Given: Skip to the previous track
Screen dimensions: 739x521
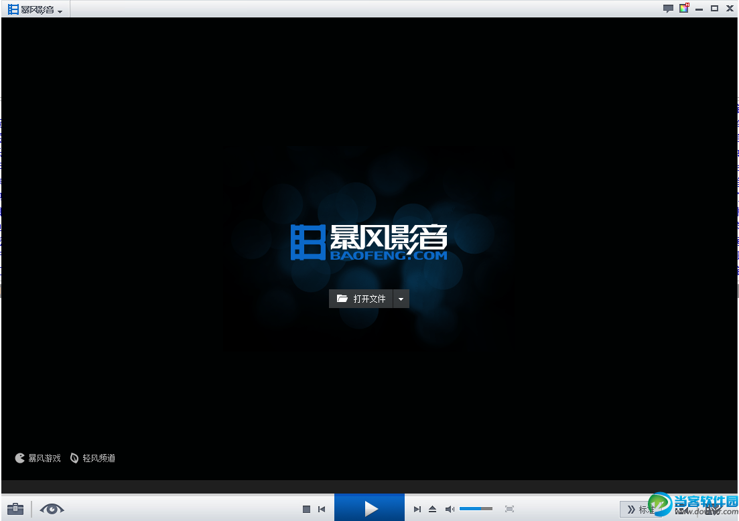Looking at the screenshot, I should [x=322, y=509].
